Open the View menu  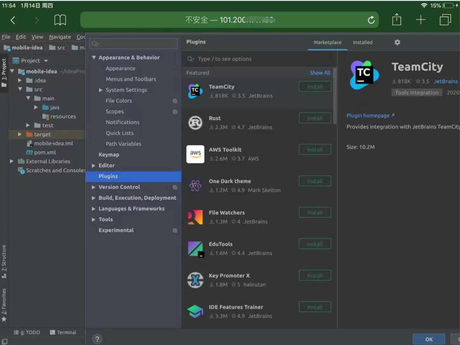click(37, 37)
